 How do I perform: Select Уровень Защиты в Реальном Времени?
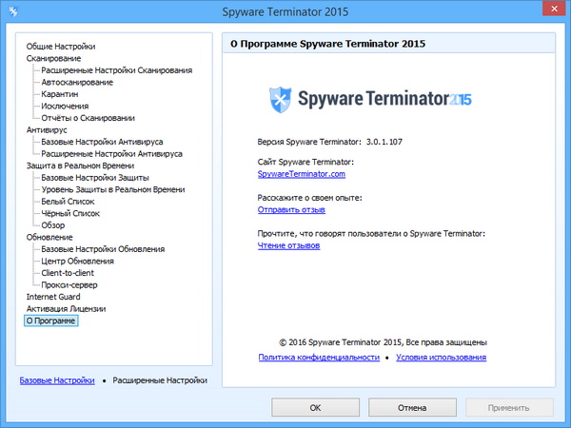(113, 189)
